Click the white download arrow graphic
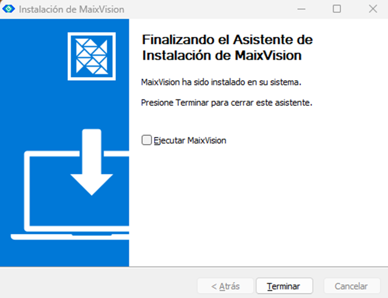The width and height of the screenshot is (388, 298). 92,162
